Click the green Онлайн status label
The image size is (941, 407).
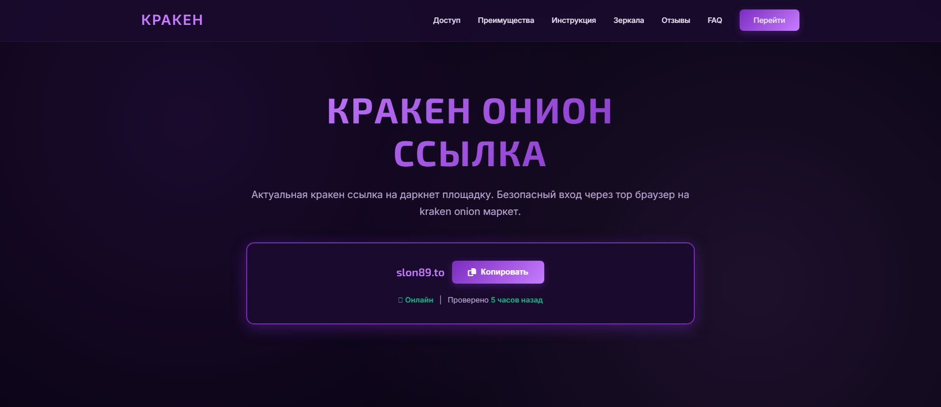416,300
